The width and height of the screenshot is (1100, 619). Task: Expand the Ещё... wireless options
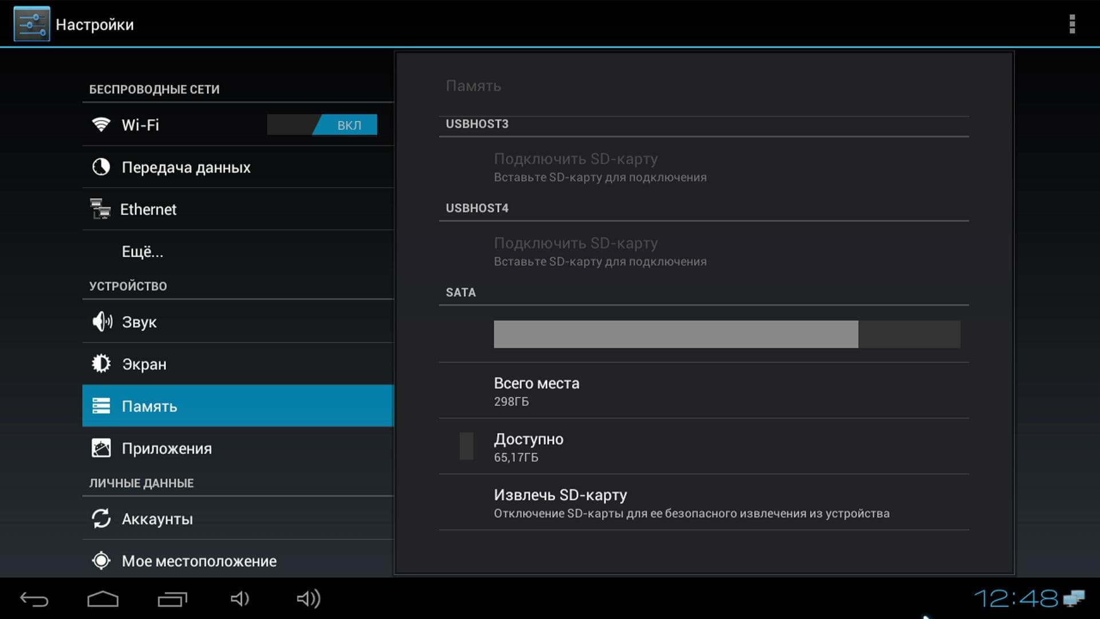pyautogui.click(x=142, y=252)
